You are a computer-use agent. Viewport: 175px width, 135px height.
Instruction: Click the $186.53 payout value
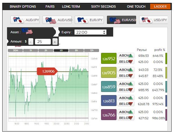pyautogui.click(x=143, y=56)
